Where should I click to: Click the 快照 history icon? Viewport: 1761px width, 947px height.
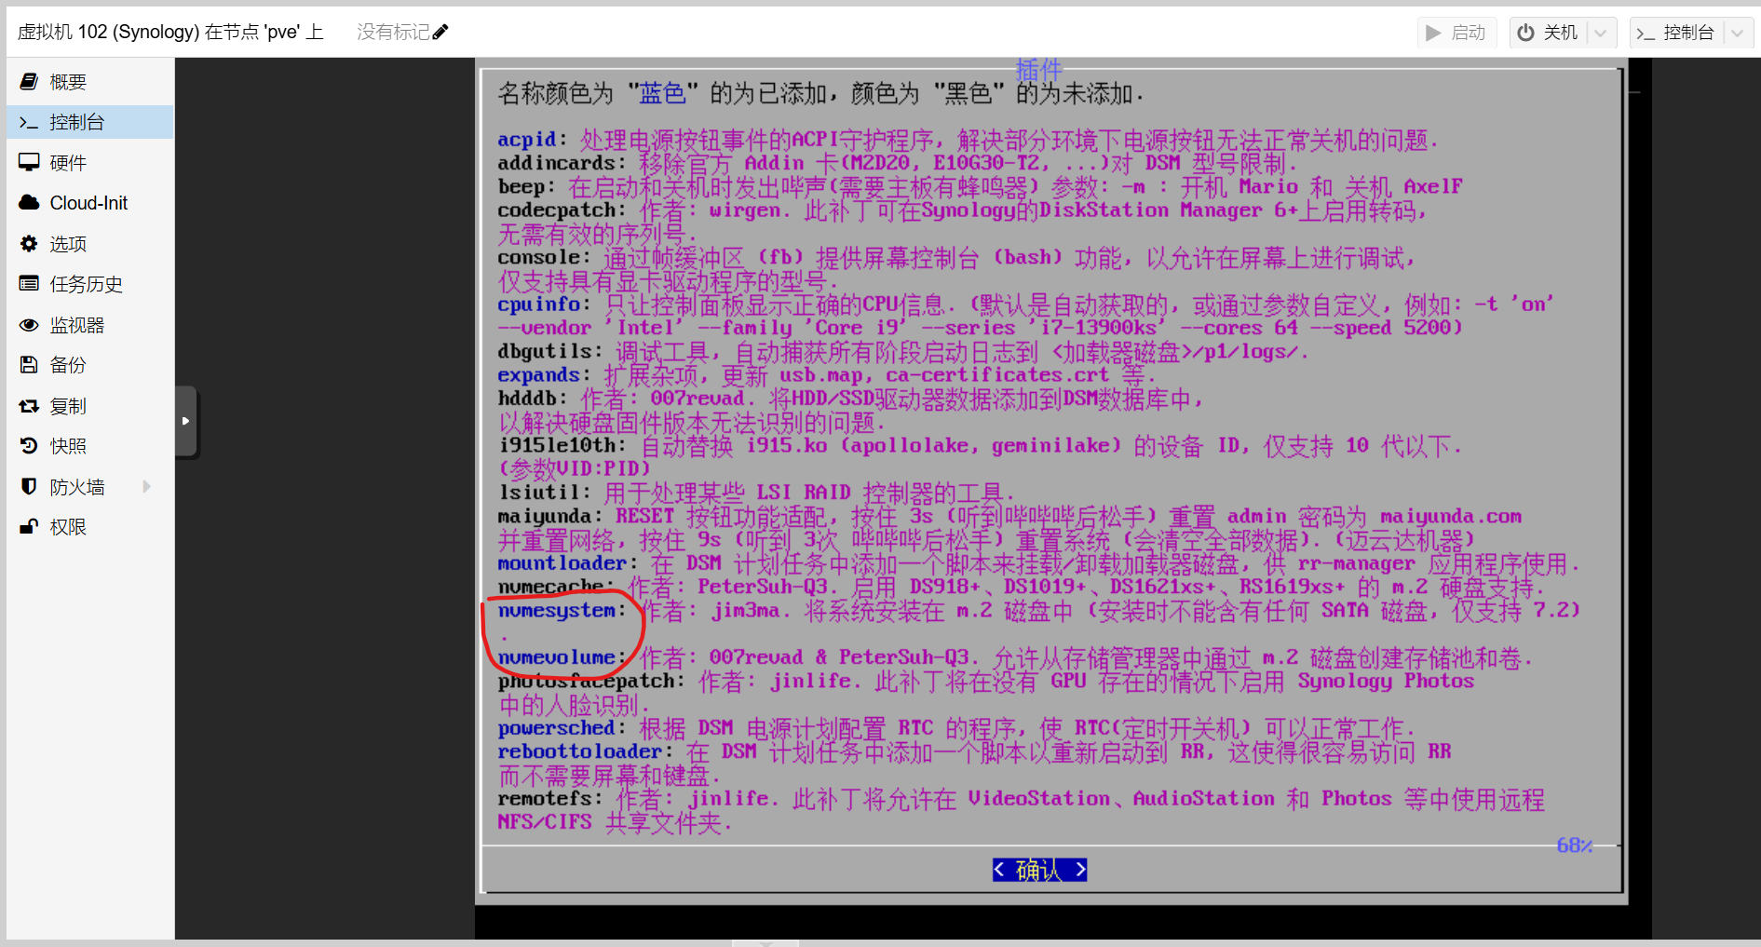click(29, 446)
